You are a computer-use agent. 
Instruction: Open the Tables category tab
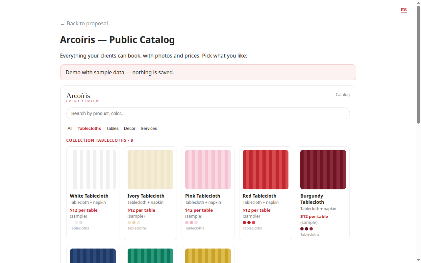click(112, 129)
